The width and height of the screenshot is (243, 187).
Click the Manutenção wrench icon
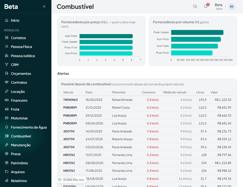(7, 145)
